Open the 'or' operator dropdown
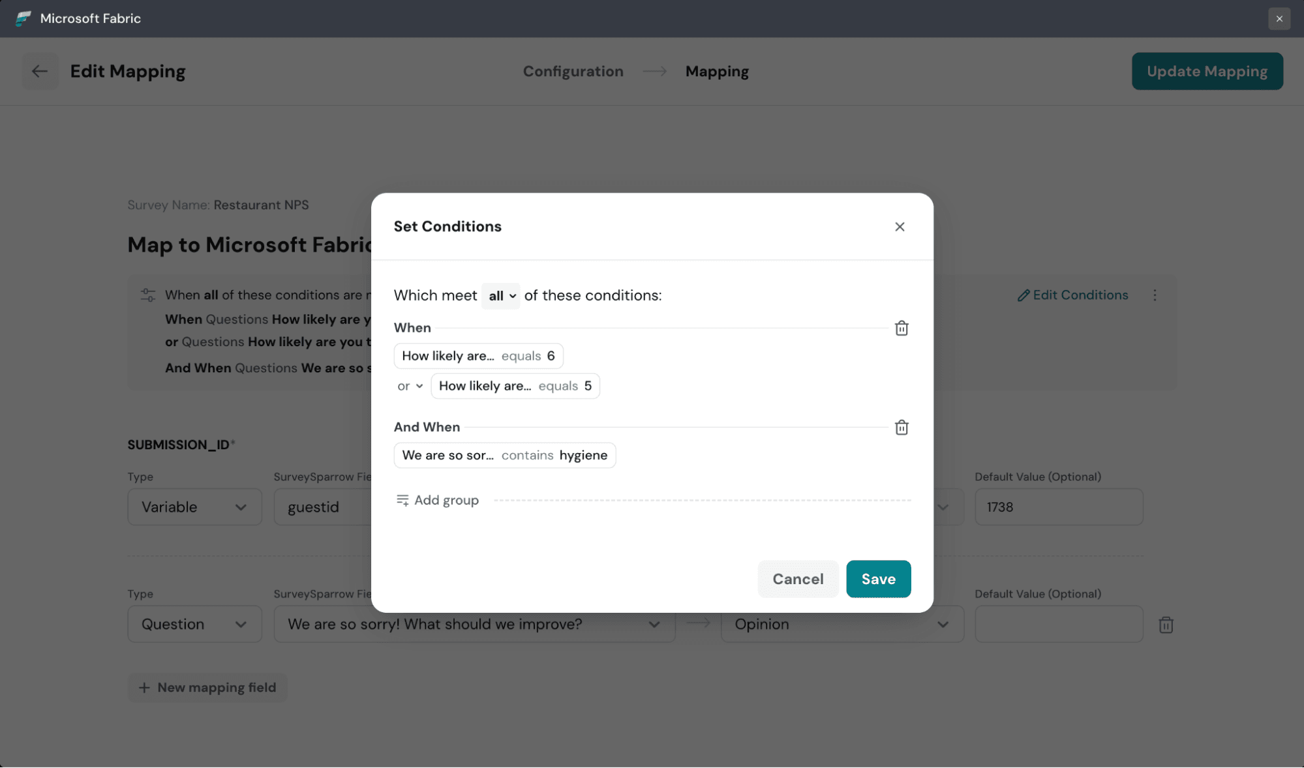1304x768 pixels. pos(410,385)
